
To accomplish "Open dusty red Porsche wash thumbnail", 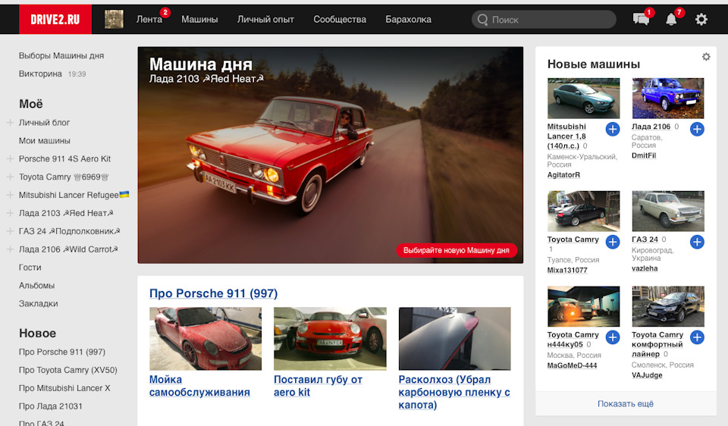I will 206,338.
